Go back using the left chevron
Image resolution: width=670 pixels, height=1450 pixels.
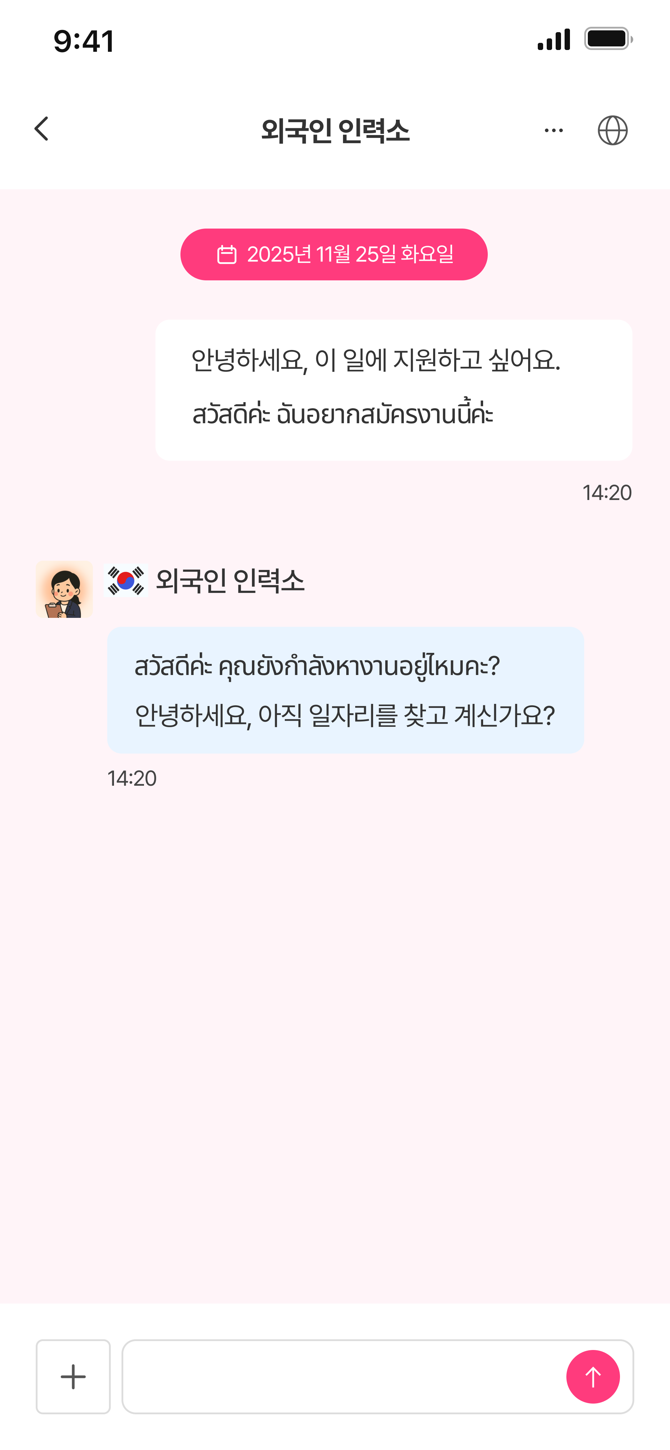click(x=42, y=129)
